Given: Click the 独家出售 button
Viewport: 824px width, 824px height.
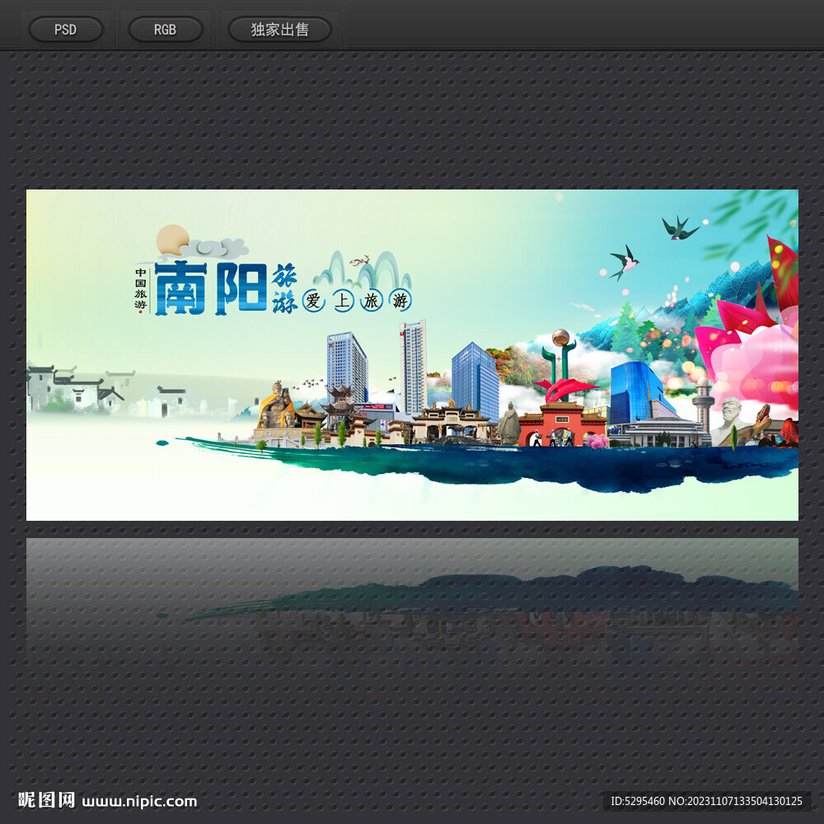Looking at the screenshot, I should click(x=279, y=30).
